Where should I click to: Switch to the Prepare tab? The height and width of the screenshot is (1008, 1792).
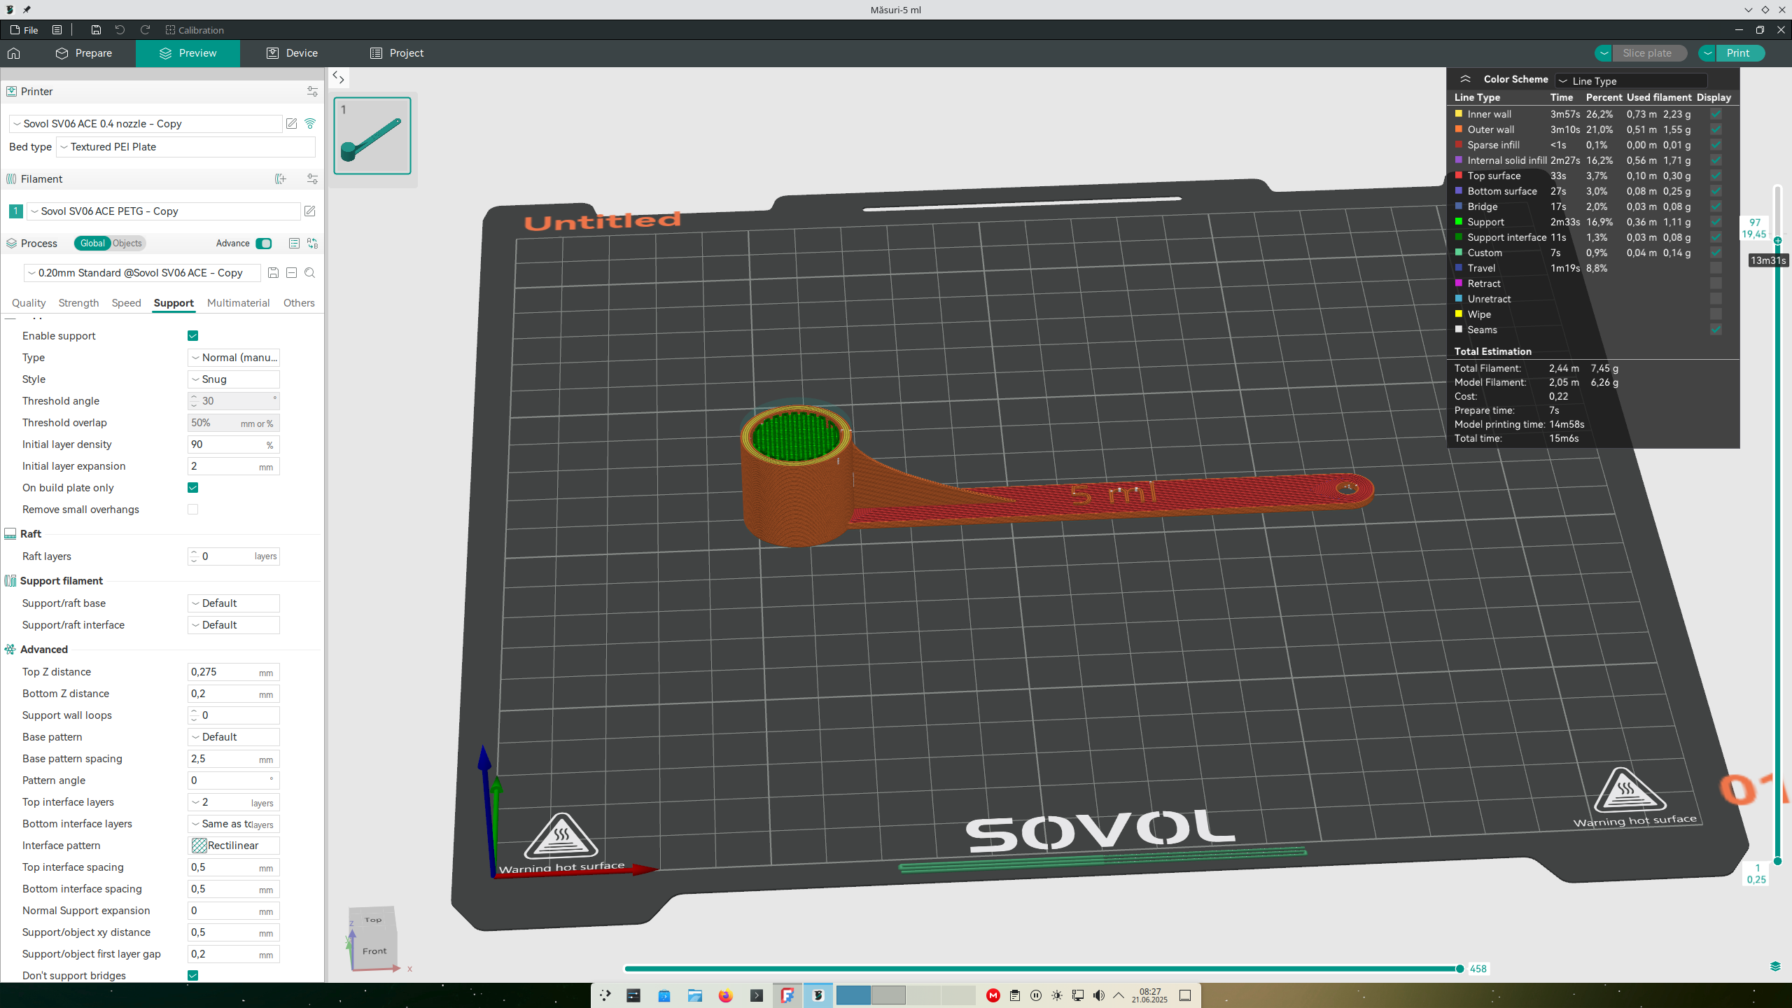click(x=84, y=53)
